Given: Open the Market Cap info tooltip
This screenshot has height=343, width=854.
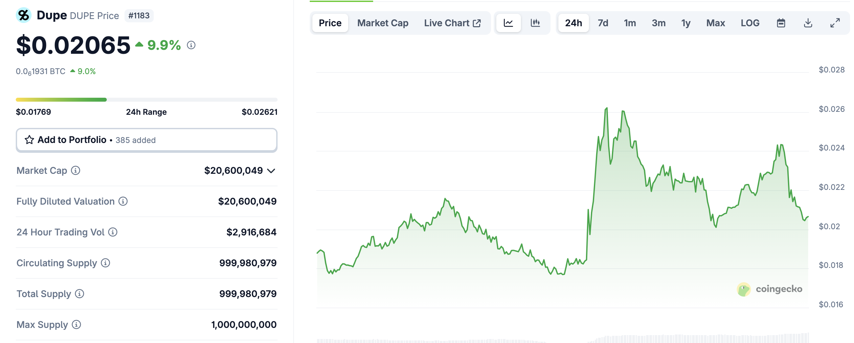Looking at the screenshot, I should click(x=76, y=171).
